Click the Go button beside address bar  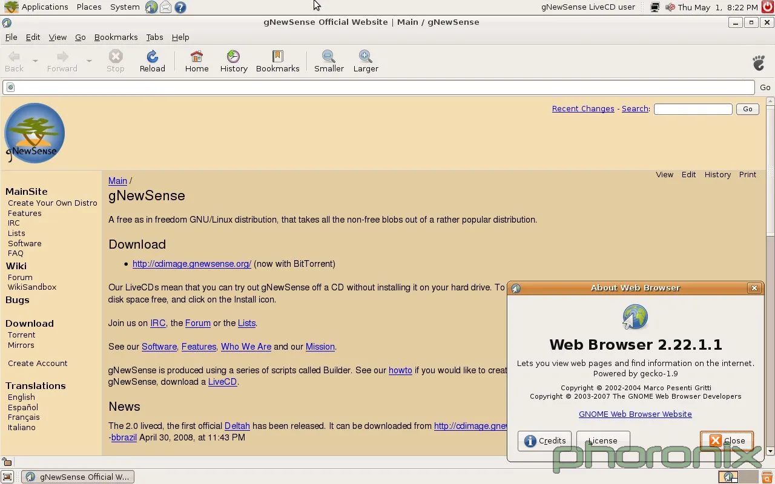tap(765, 88)
